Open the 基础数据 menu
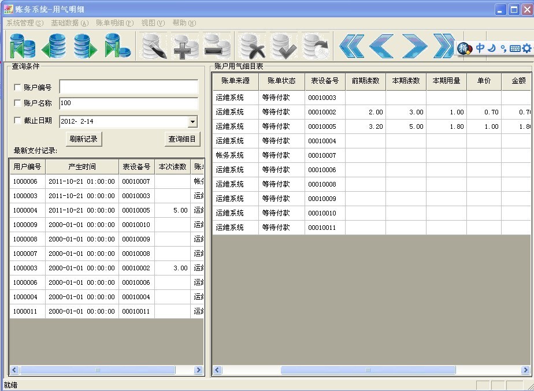Screen dimensions: 534x391 pos(69,23)
